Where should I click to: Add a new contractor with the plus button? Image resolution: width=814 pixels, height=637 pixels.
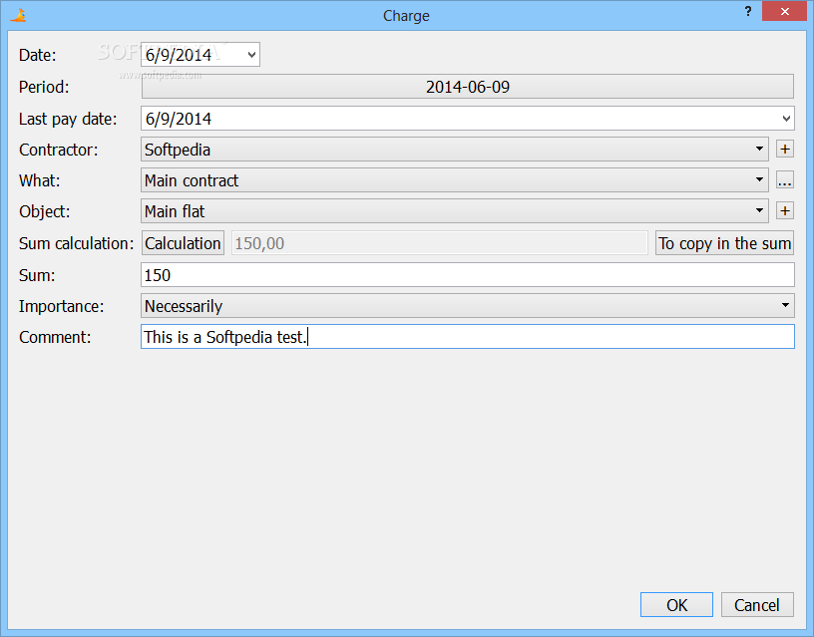click(785, 150)
